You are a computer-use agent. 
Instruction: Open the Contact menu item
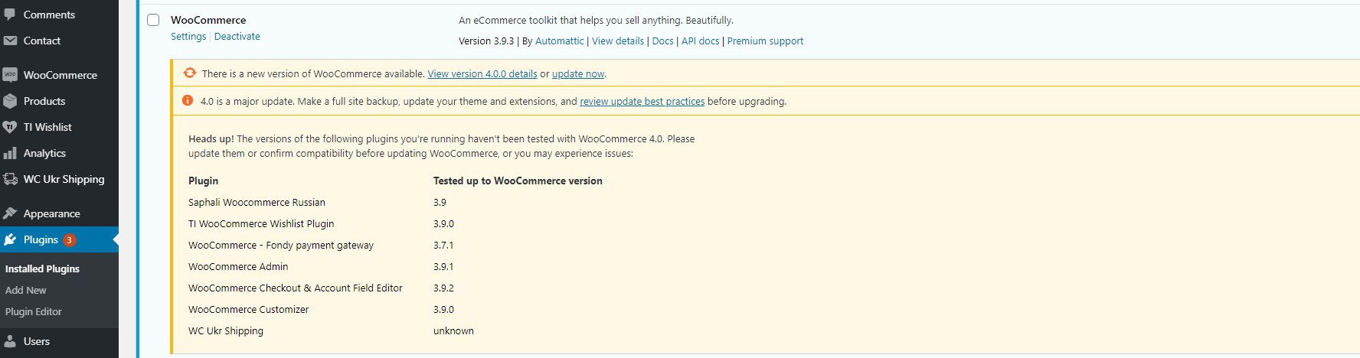click(x=42, y=41)
